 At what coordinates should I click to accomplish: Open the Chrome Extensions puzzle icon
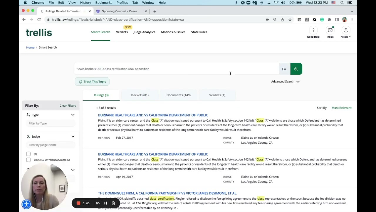pos(329,19)
